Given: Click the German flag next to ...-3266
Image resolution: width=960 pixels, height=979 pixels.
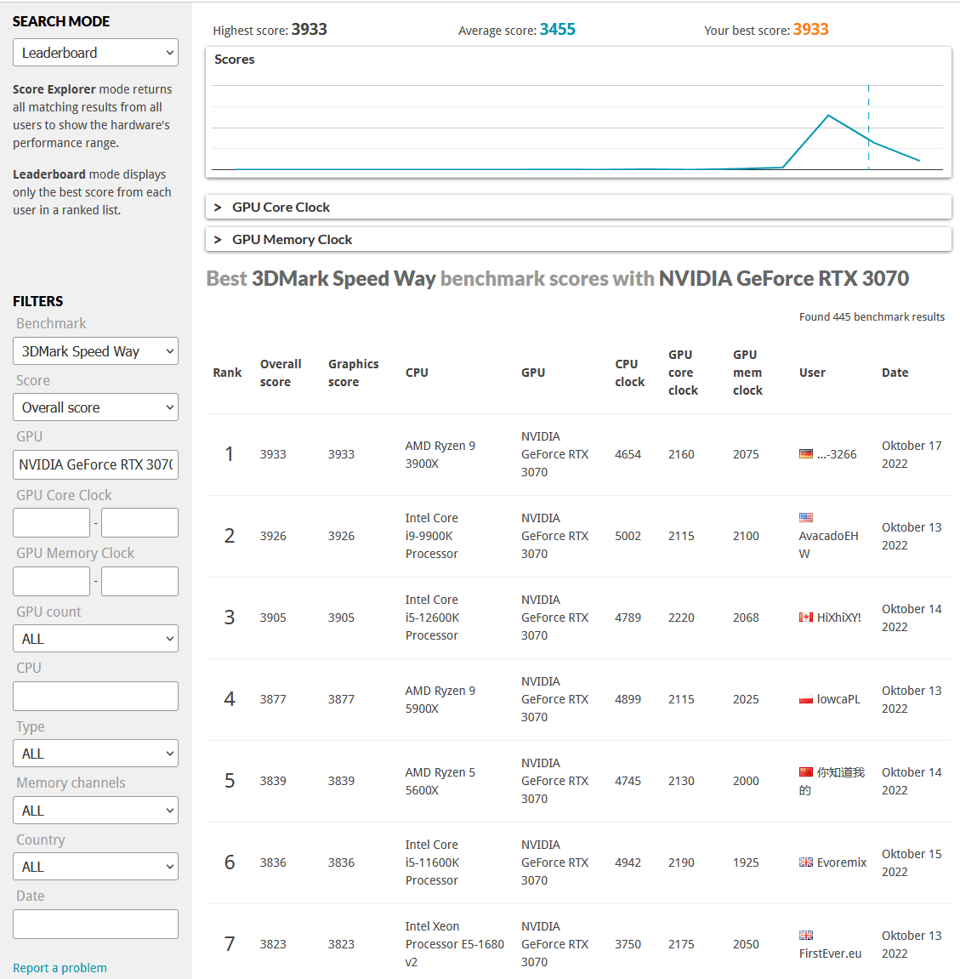Looking at the screenshot, I should pos(806,454).
